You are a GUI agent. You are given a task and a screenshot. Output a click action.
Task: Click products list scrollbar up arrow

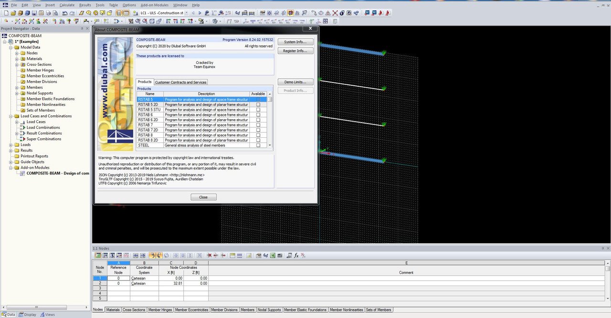point(270,94)
